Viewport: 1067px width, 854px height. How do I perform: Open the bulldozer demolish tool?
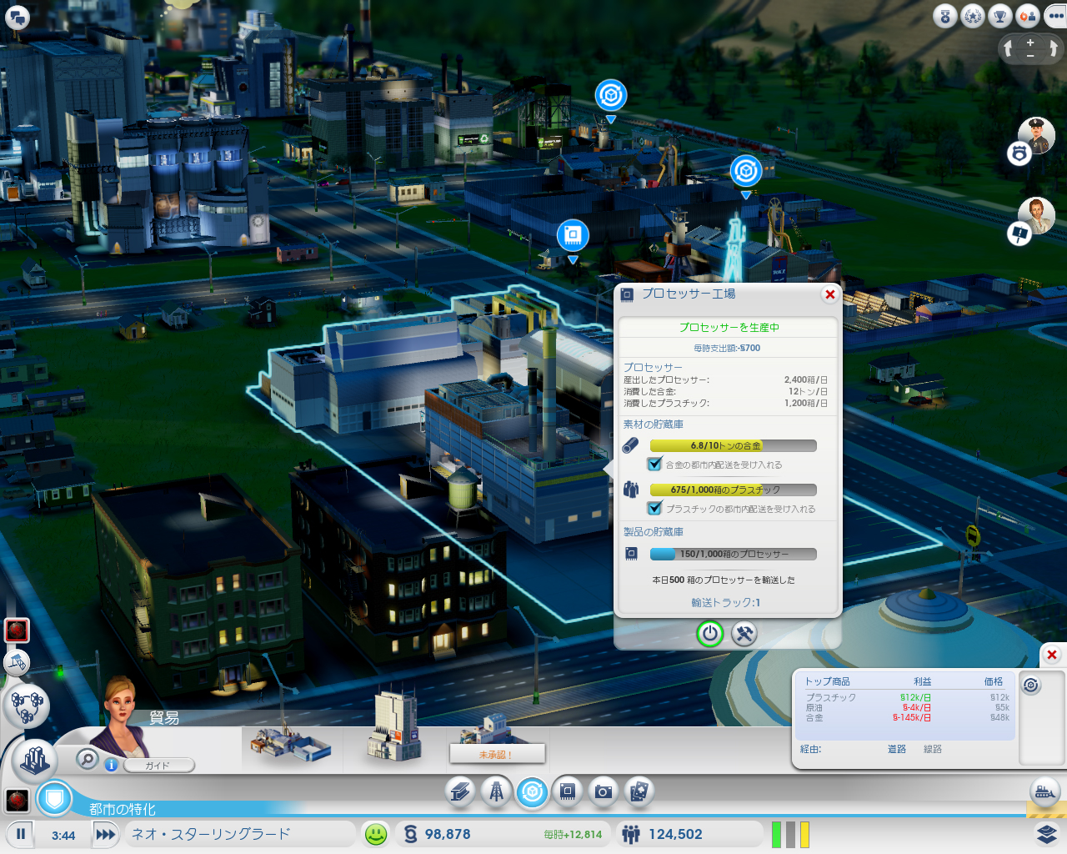(x=17, y=663)
